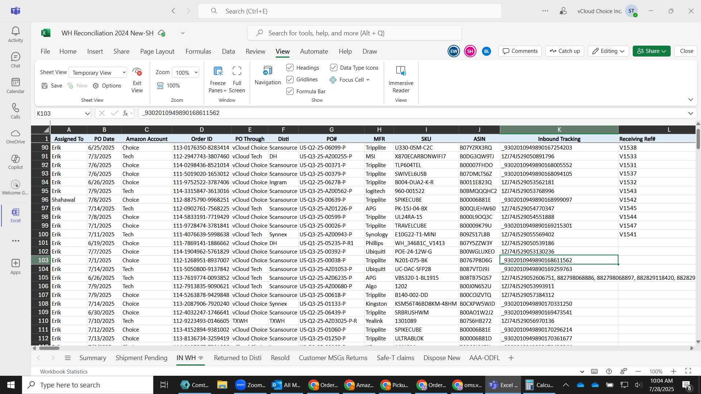This screenshot has width=701, height=394.
Task: Save the current sheet view
Action: tap(51, 86)
